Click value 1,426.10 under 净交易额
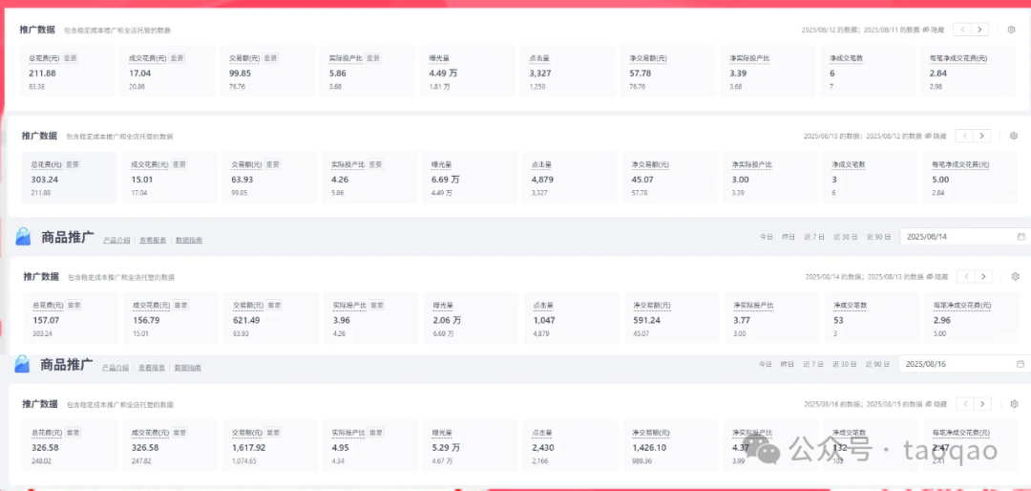 (x=650, y=448)
